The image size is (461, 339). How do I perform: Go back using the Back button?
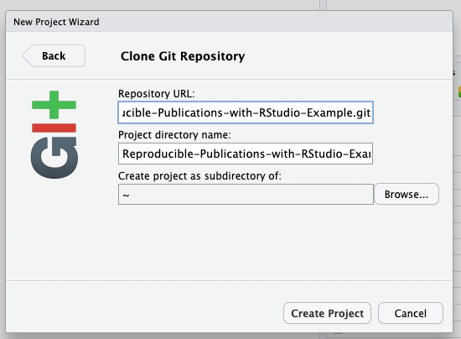pyautogui.click(x=54, y=56)
